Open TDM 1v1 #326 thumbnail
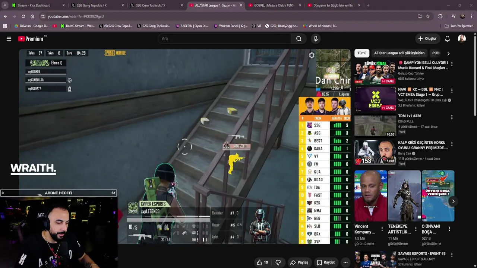The image size is (477, 268). 375,126
